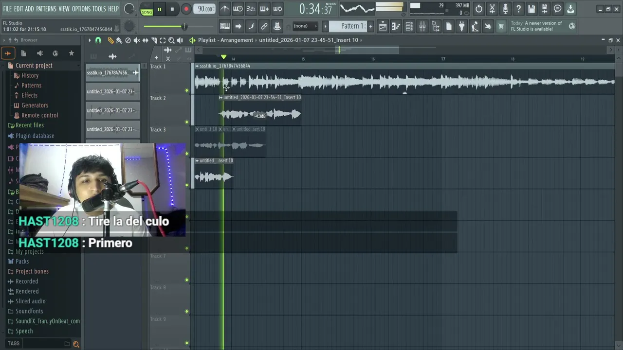
Task: Toggle the Playlist snap magnet
Action: (x=98, y=40)
